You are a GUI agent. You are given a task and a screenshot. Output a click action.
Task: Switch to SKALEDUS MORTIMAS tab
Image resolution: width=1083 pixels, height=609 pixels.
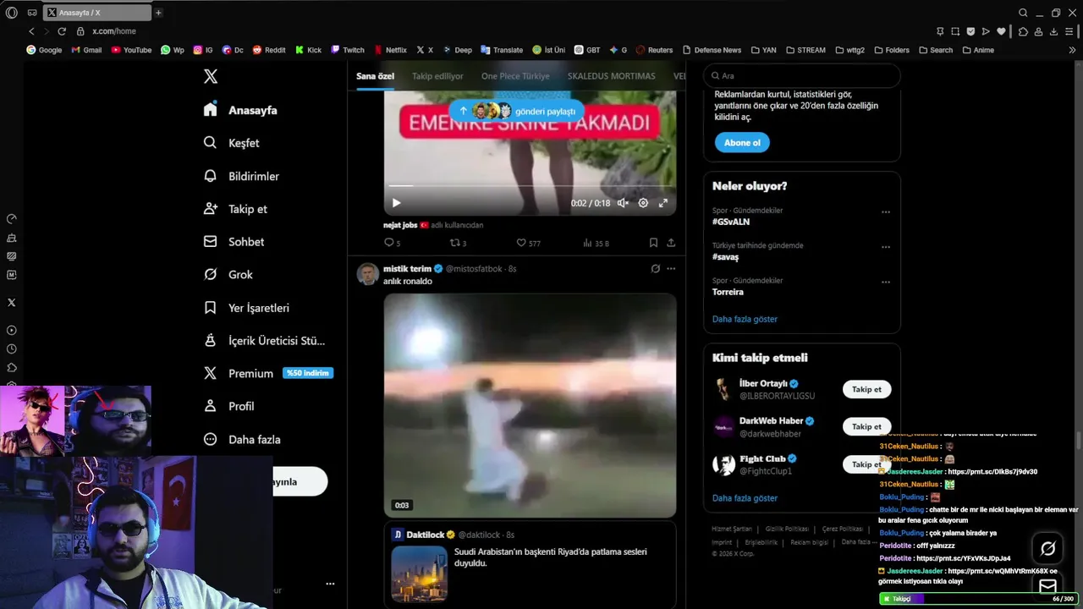point(611,76)
